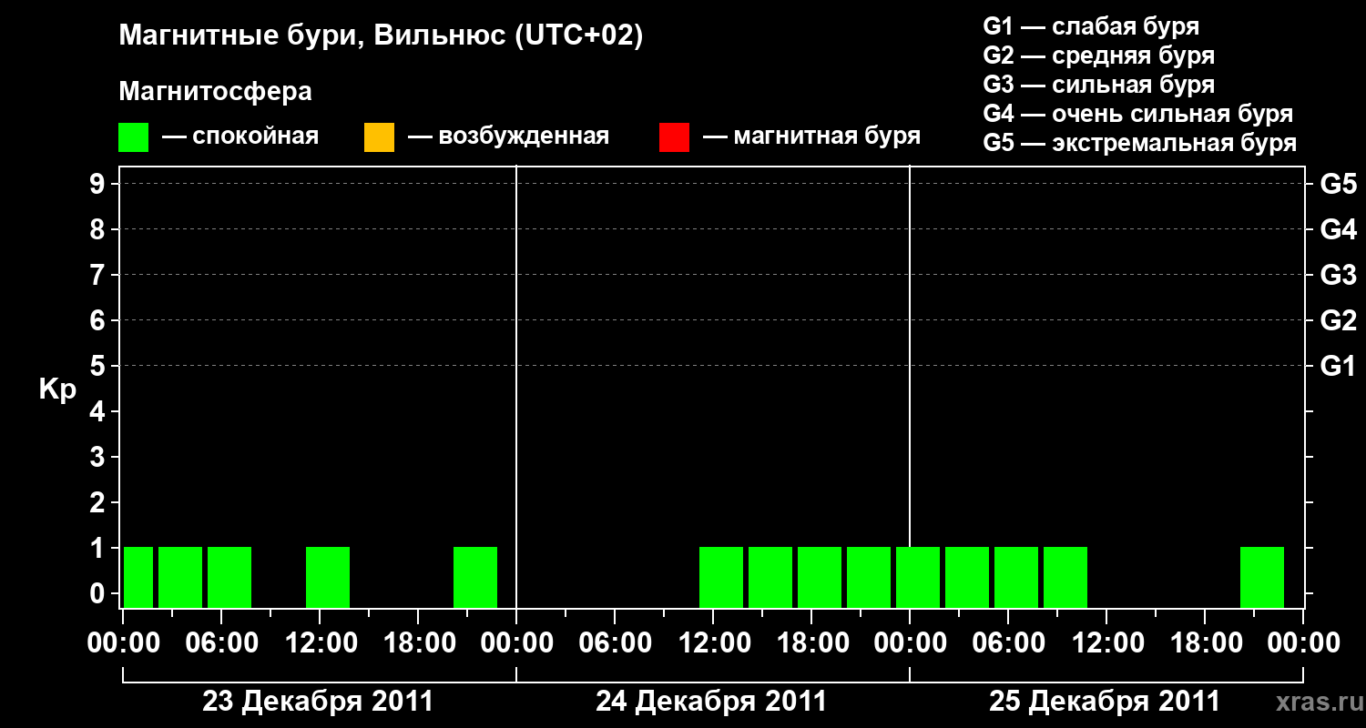This screenshot has width=1366, height=728.
Task: Click the red 'магнитная буря' legend swatch
Action: [x=674, y=136]
